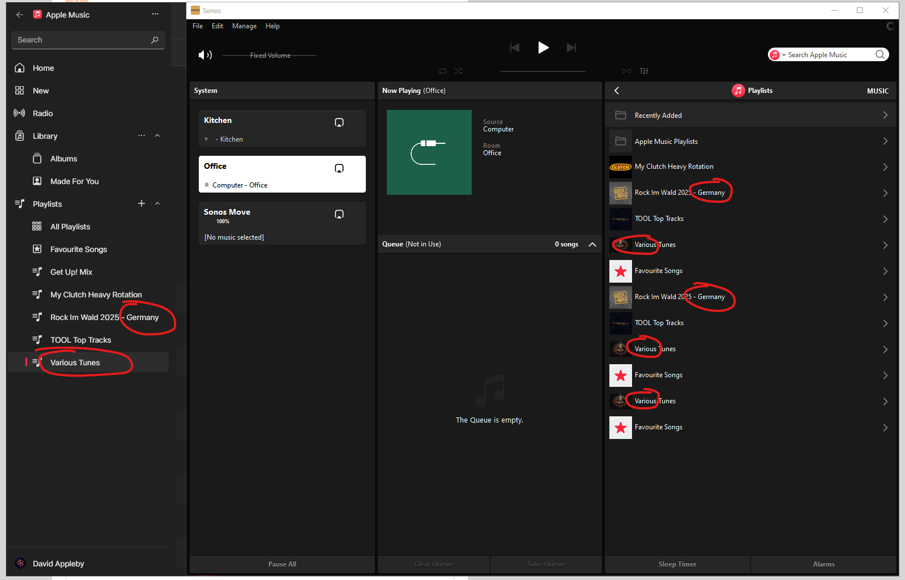Toggle shuffle mode icon
Viewport: 905px width, 580px height.
click(x=458, y=71)
